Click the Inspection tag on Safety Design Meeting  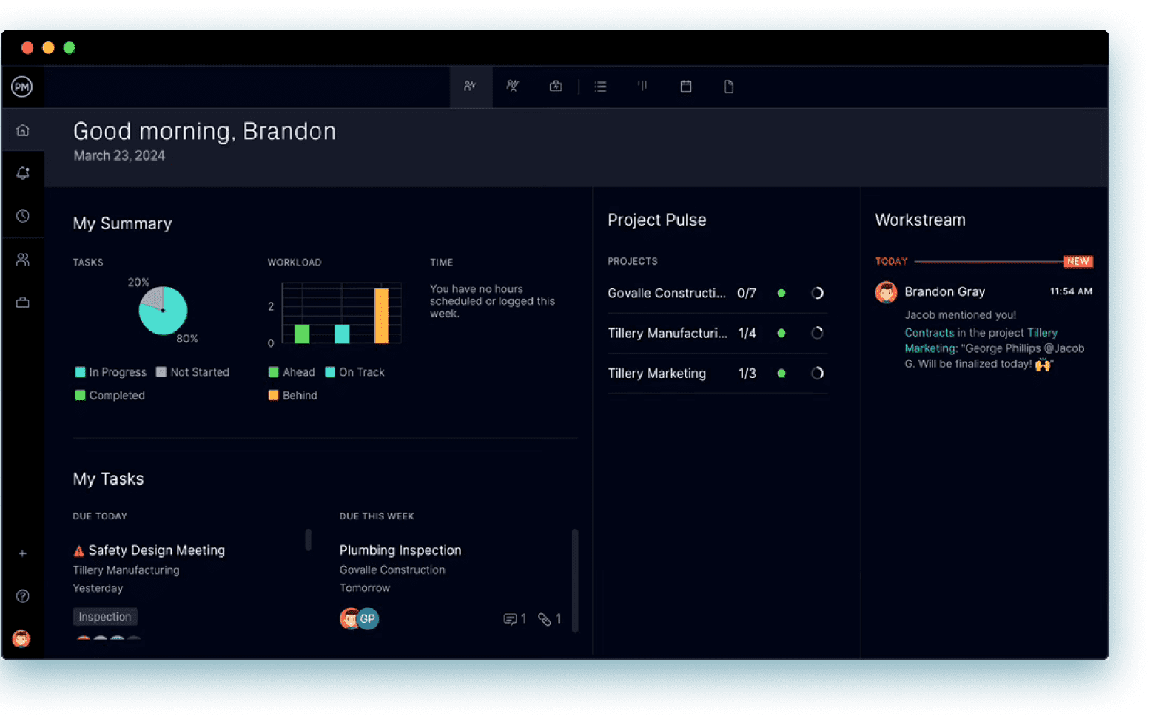[104, 616]
